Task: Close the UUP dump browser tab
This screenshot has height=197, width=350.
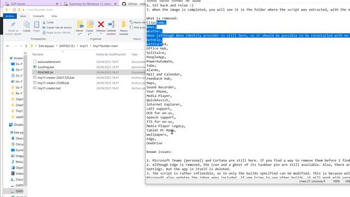Action: [57, 4]
